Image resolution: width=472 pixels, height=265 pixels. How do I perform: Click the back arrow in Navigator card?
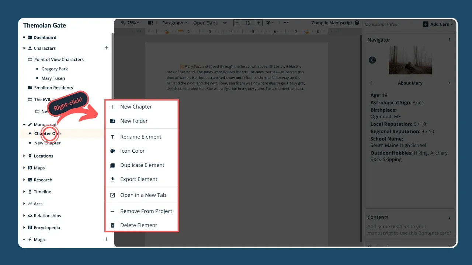pyautogui.click(x=372, y=60)
